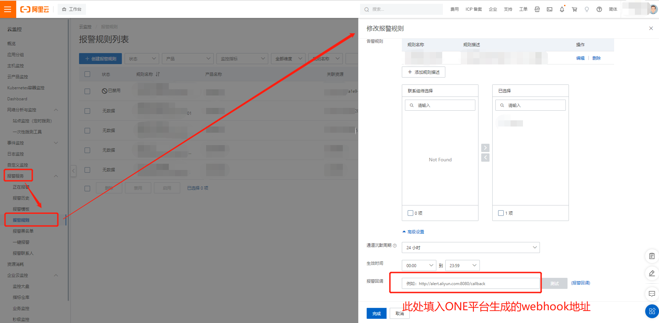The height and width of the screenshot is (323, 659).
Task: Collapse the 高级设置 section
Action: (413, 232)
